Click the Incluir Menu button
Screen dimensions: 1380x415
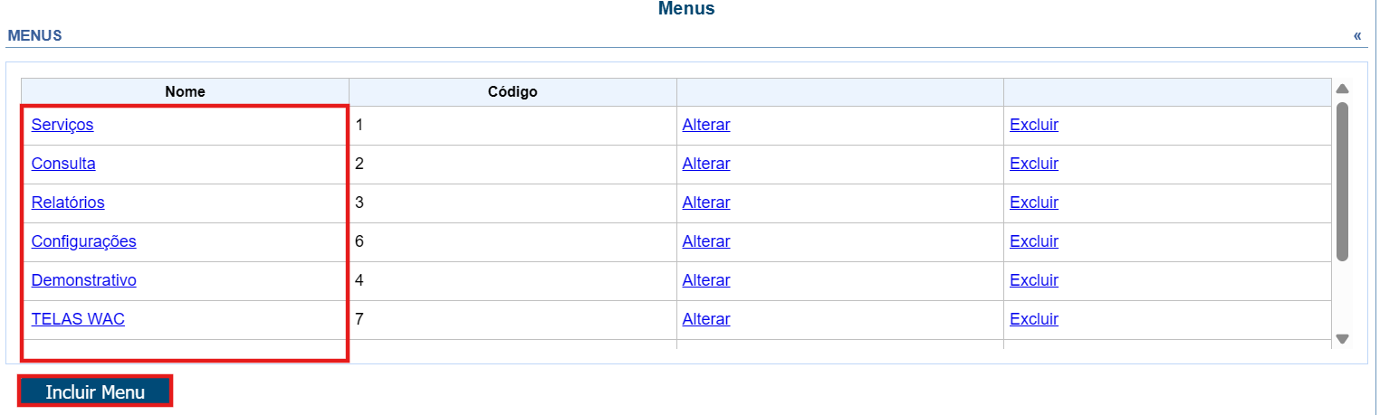coord(95,391)
